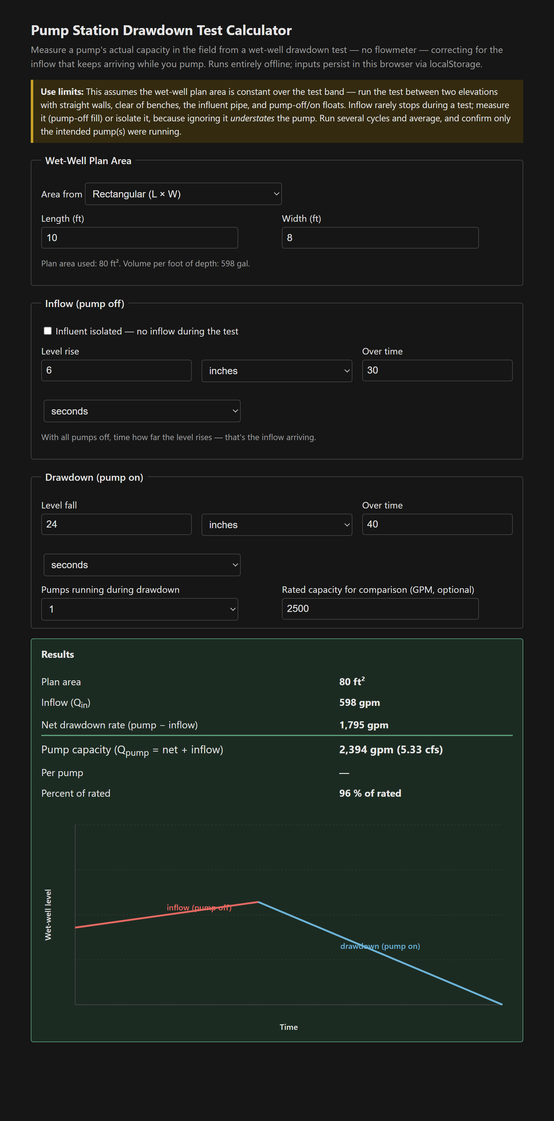554x1121 pixels.
Task: Click the '80 ft²' plan area result
Action: [x=352, y=682]
